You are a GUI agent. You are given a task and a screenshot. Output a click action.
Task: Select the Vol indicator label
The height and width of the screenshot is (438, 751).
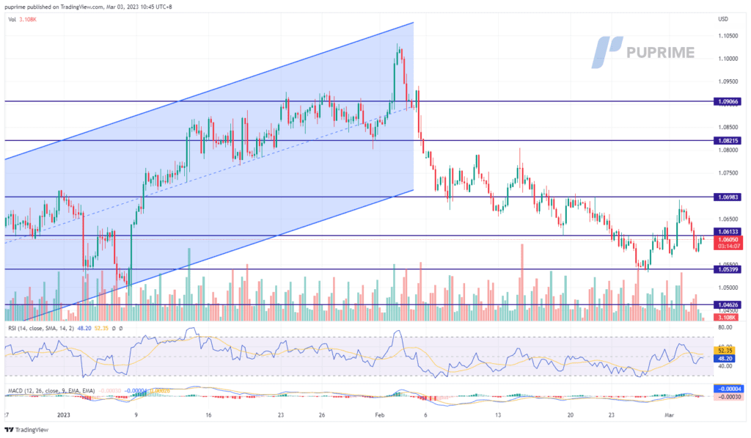pos(12,20)
